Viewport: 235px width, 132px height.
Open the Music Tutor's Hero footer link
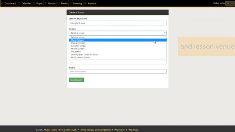pos(53,130)
